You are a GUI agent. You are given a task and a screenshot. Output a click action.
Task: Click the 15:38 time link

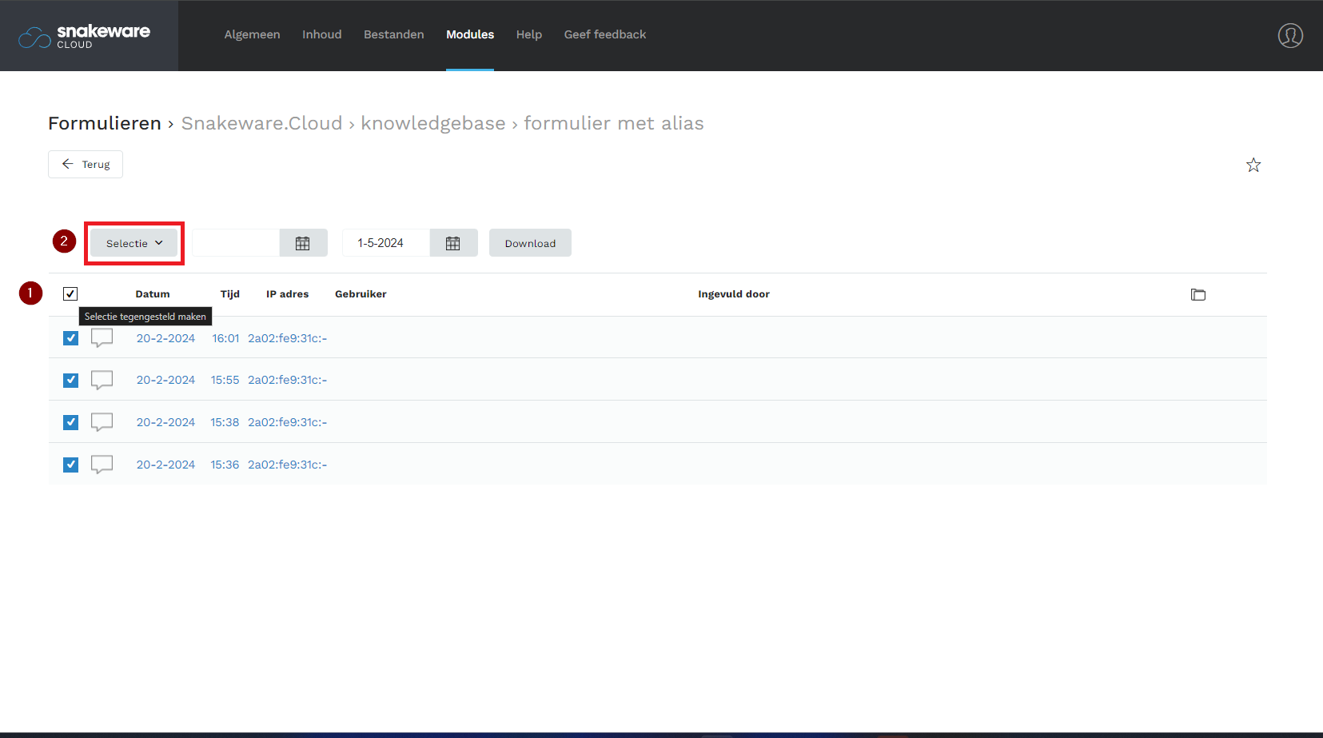point(225,422)
